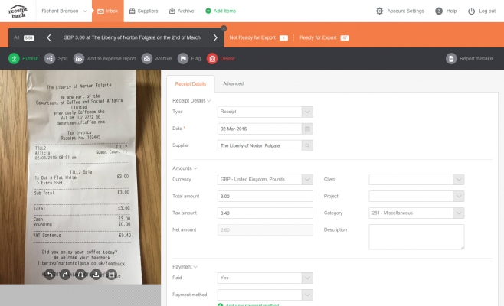Click Add to expense report text

point(111,58)
